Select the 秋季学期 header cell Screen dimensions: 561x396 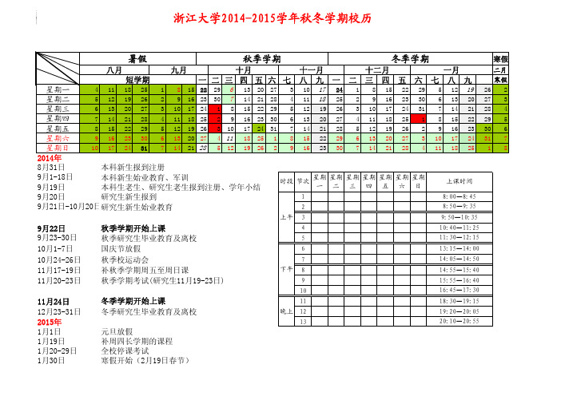pyautogui.click(x=262, y=58)
